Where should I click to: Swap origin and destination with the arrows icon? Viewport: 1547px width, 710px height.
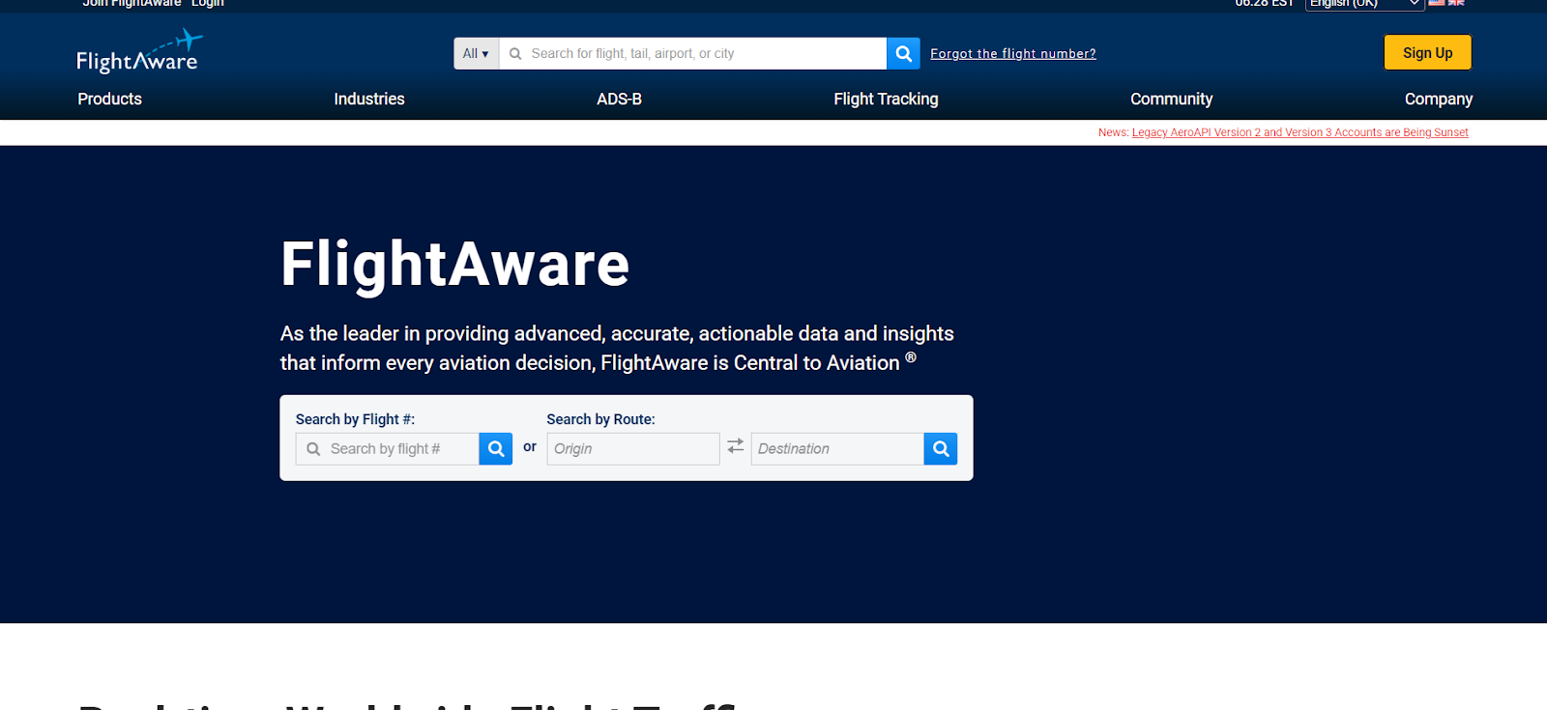[736, 446]
